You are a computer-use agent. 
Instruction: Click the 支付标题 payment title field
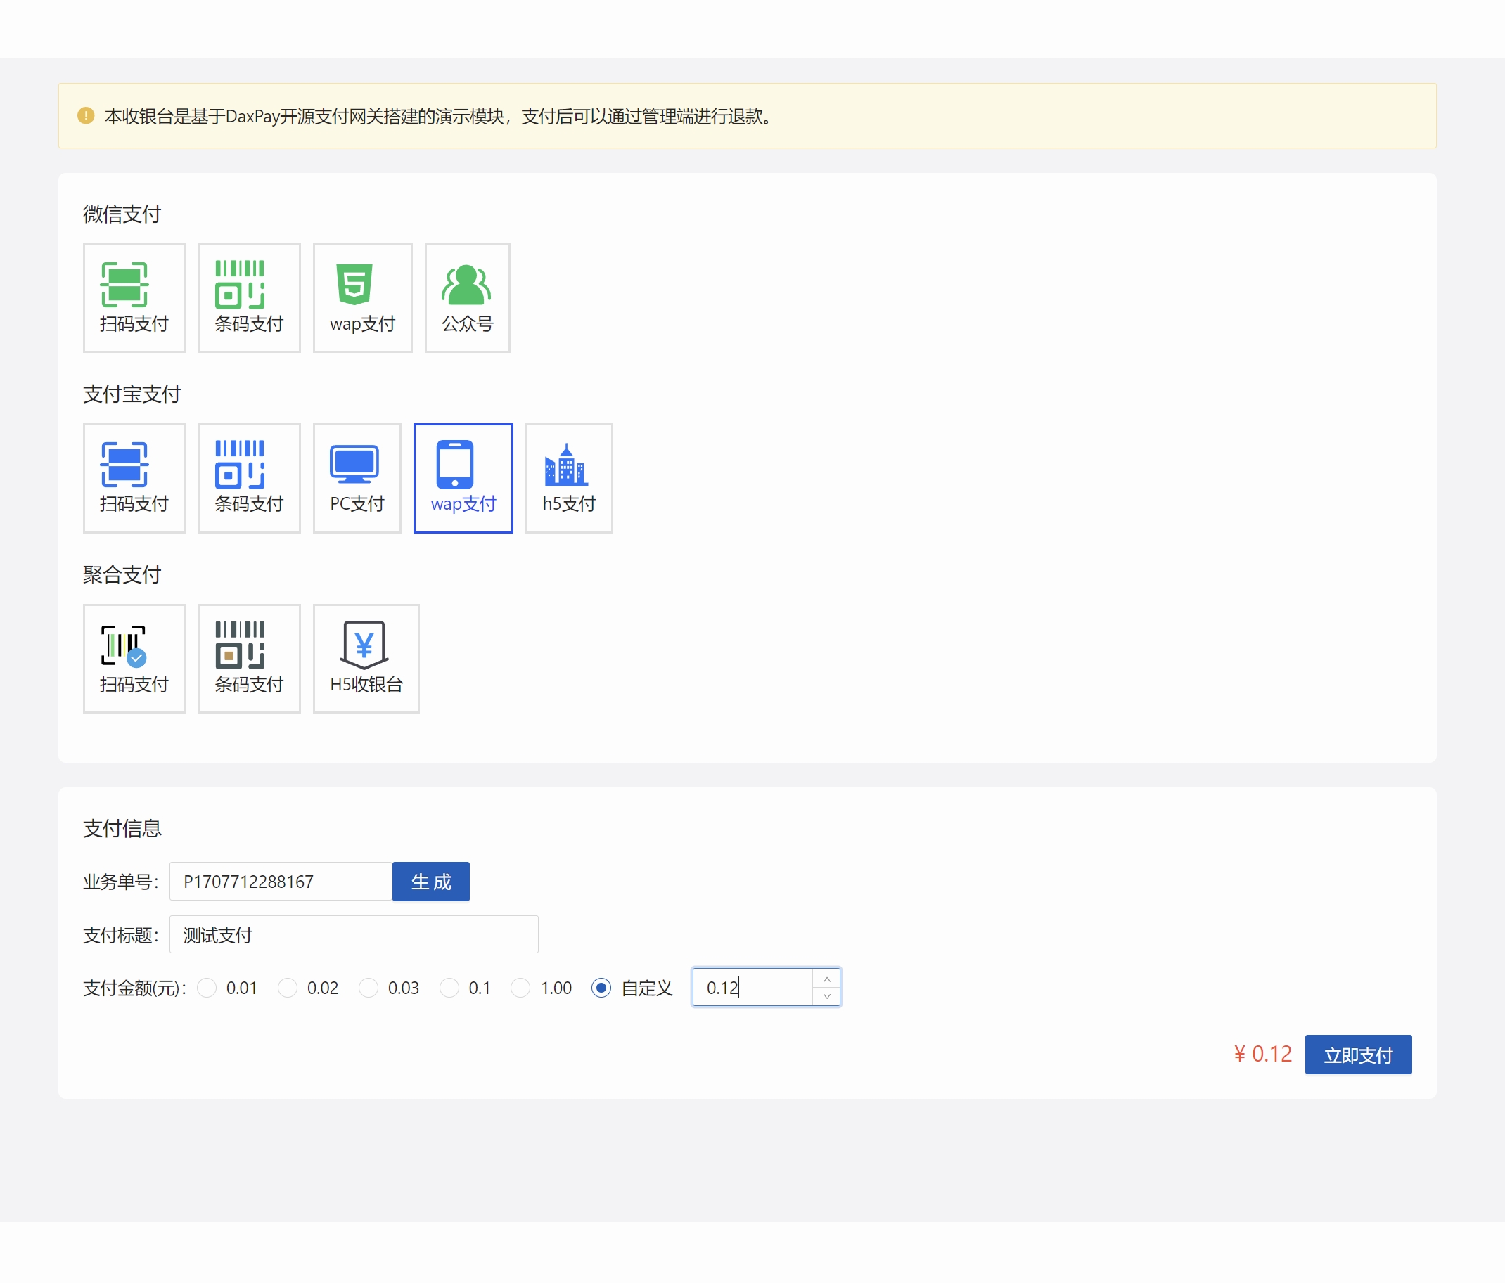click(x=354, y=934)
